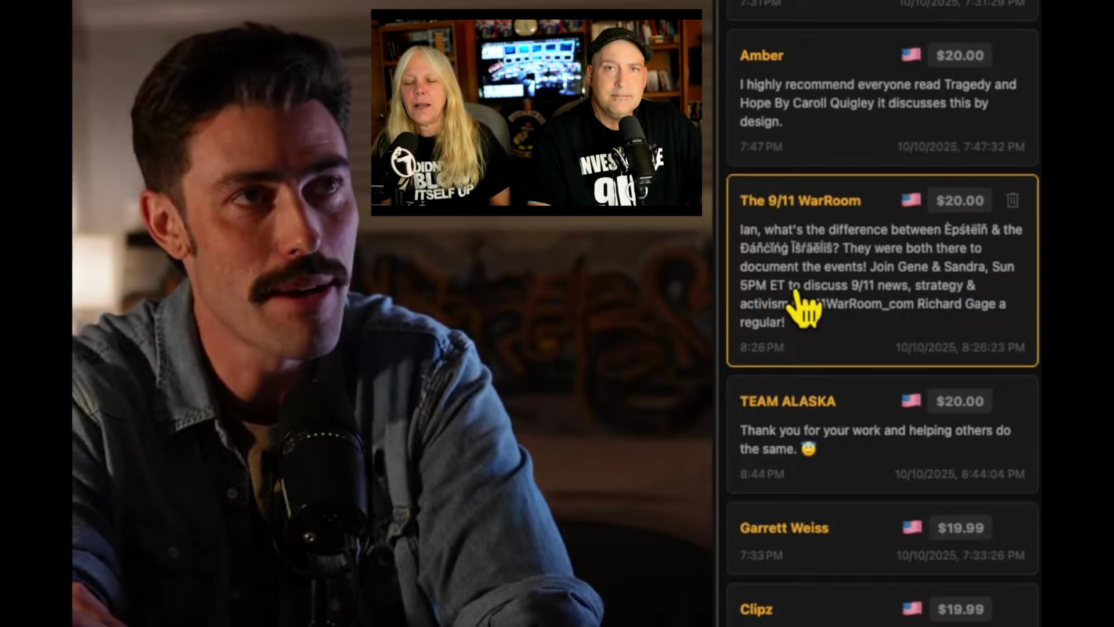Image resolution: width=1114 pixels, height=627 pixels.
Task: Click Amber's Tragedy and Hope message text
Action: point(877,103)
